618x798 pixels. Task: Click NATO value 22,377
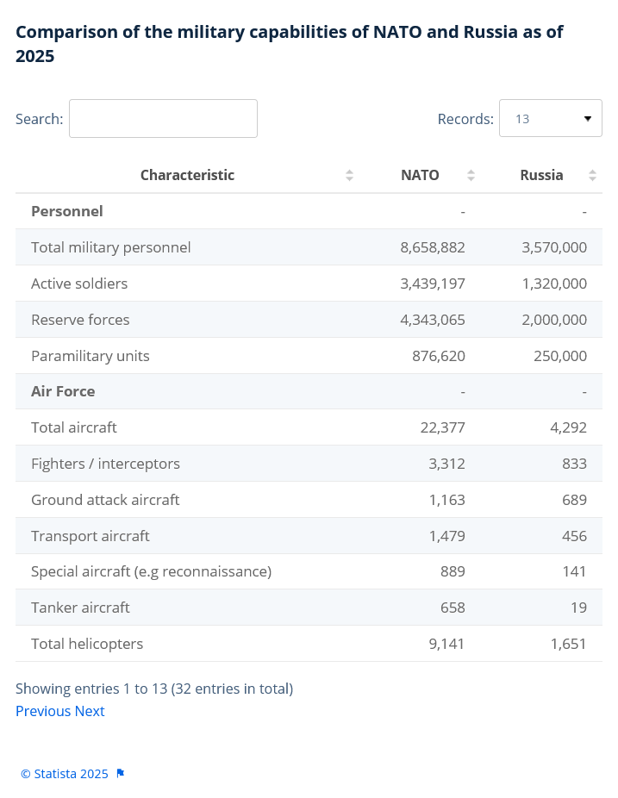[443, 427]
